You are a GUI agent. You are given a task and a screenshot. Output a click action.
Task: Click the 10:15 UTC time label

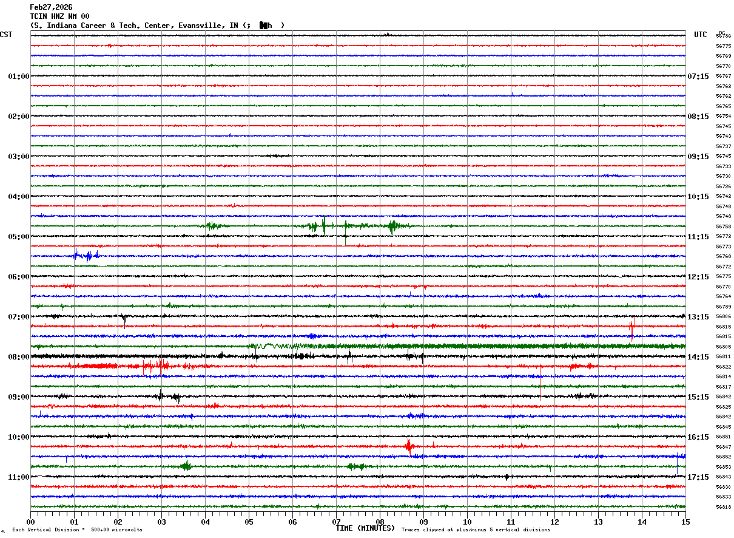point(698,197)
